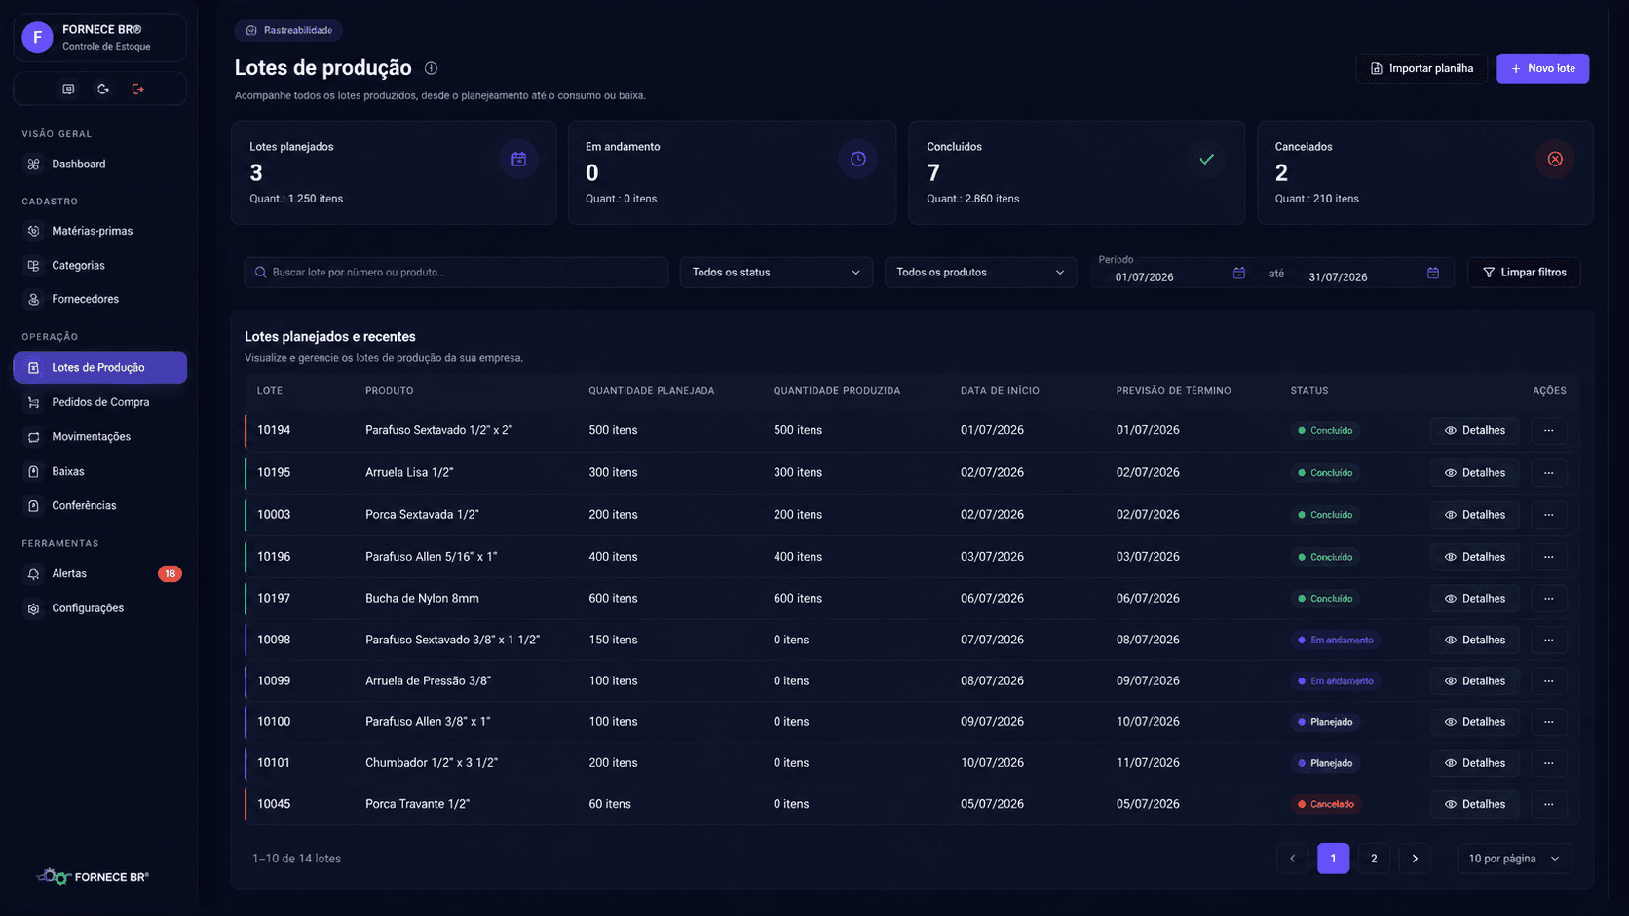Viewport: 1629px width, 916px height.
Task: Open Matérias-primas in the sidebar
Action: (99, 231)
